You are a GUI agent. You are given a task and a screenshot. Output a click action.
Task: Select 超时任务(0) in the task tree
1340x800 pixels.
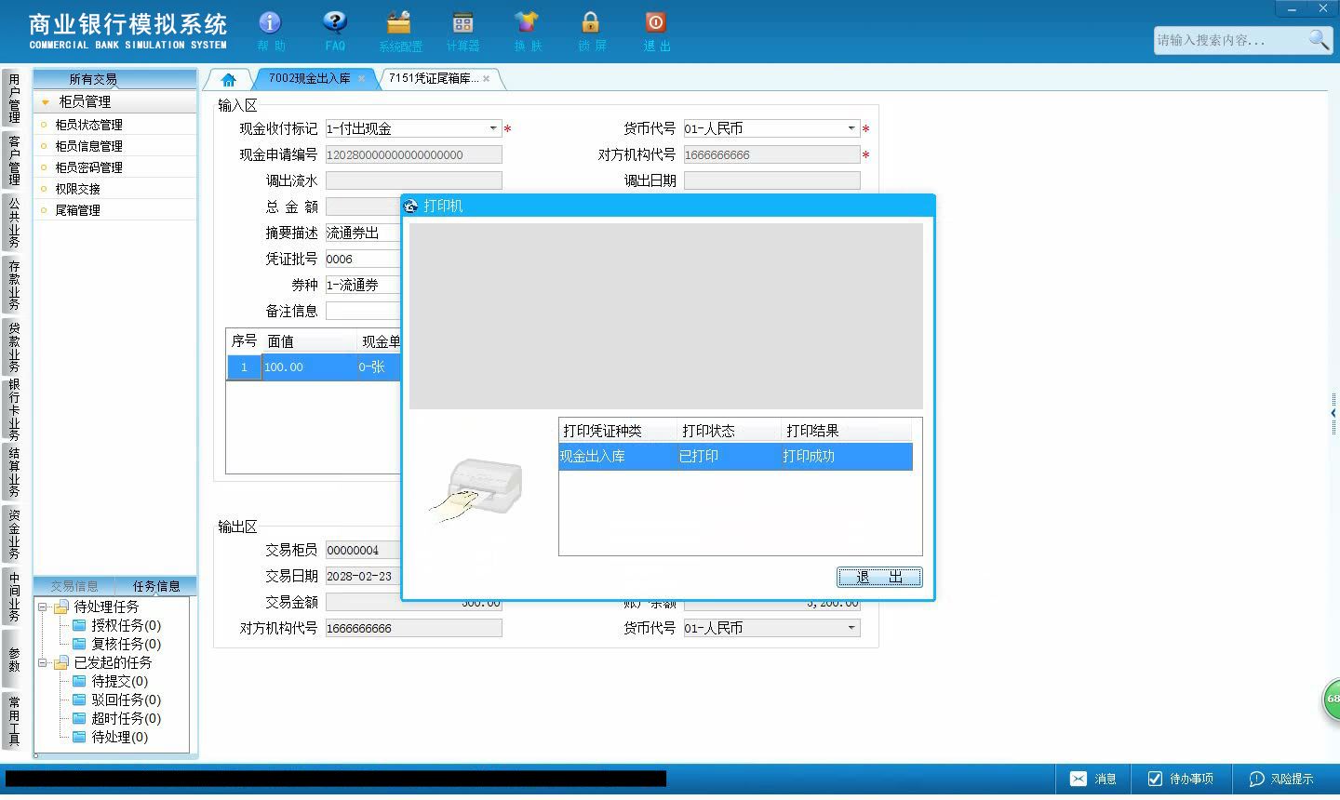[126, 718]
